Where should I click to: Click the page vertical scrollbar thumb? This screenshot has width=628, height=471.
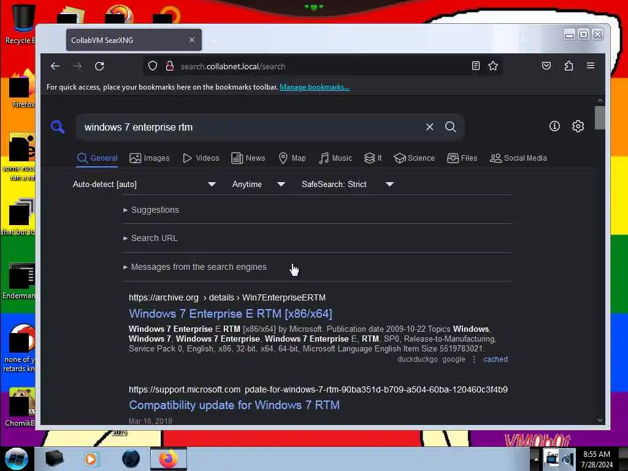pos(600,118)
